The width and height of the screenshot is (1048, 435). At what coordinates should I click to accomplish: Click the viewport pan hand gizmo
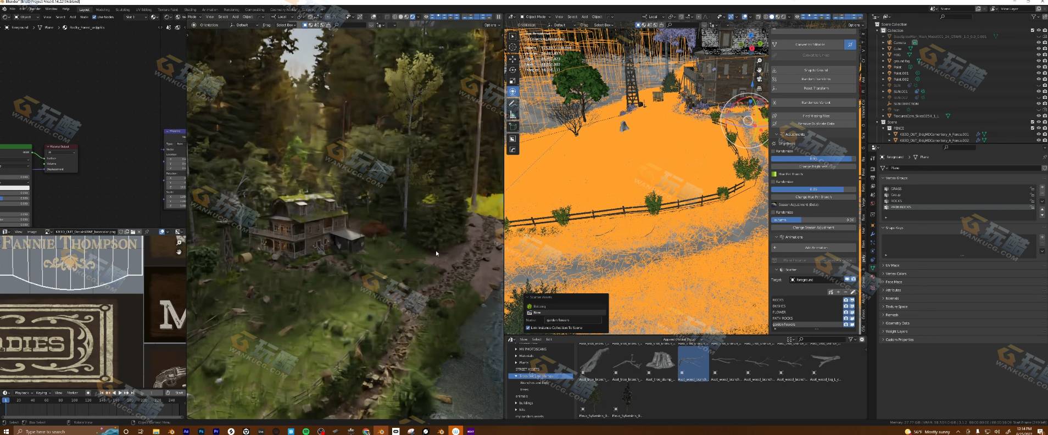[x=759, y=70]
